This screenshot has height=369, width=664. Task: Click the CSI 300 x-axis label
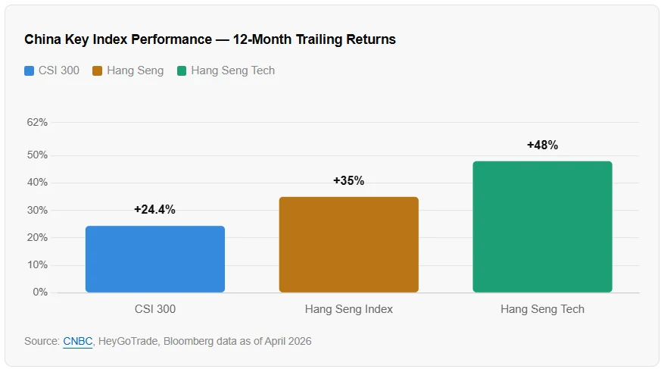pyautogui.click(x=154, y=309)
